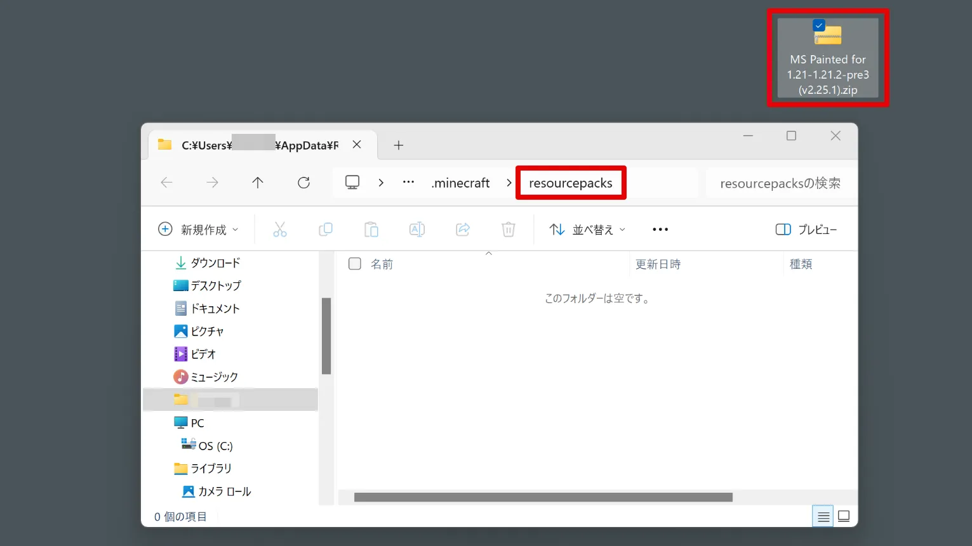Sort by the 更新日時 column header
The width and height of the screenshot is (972, 546).
658,264
